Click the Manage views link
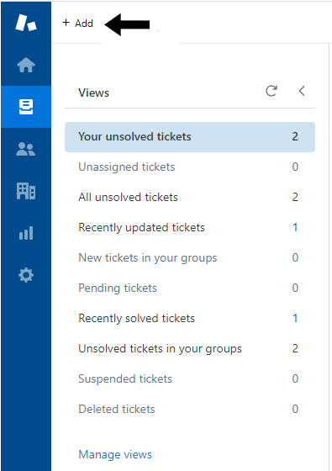 tap(115, 455)
